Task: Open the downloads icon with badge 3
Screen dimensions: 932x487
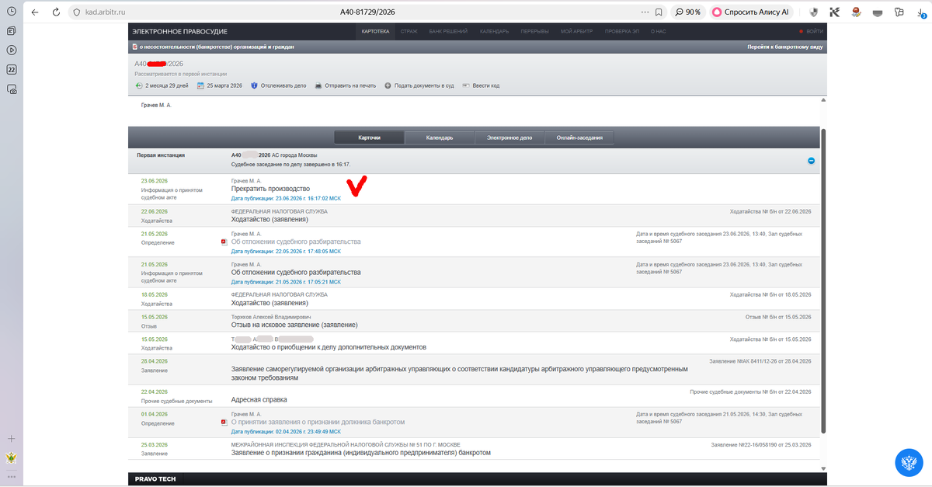Action: pyautogui.click(x=921, y=12)
